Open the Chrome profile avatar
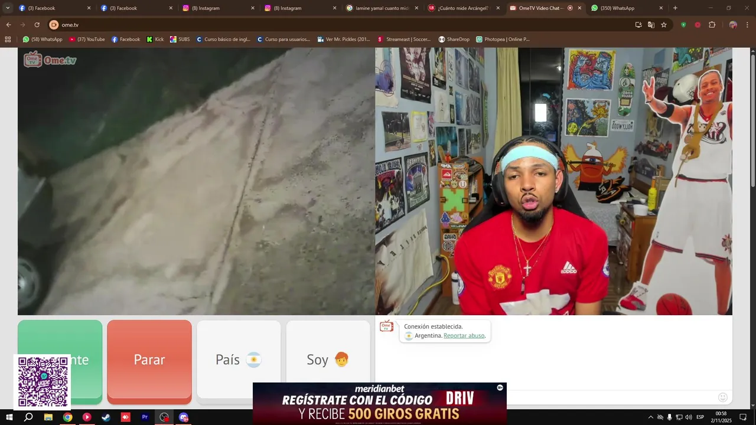 [733, 25]
